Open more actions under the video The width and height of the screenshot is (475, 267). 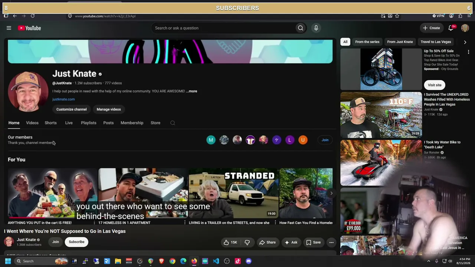[x=331, y=243]
